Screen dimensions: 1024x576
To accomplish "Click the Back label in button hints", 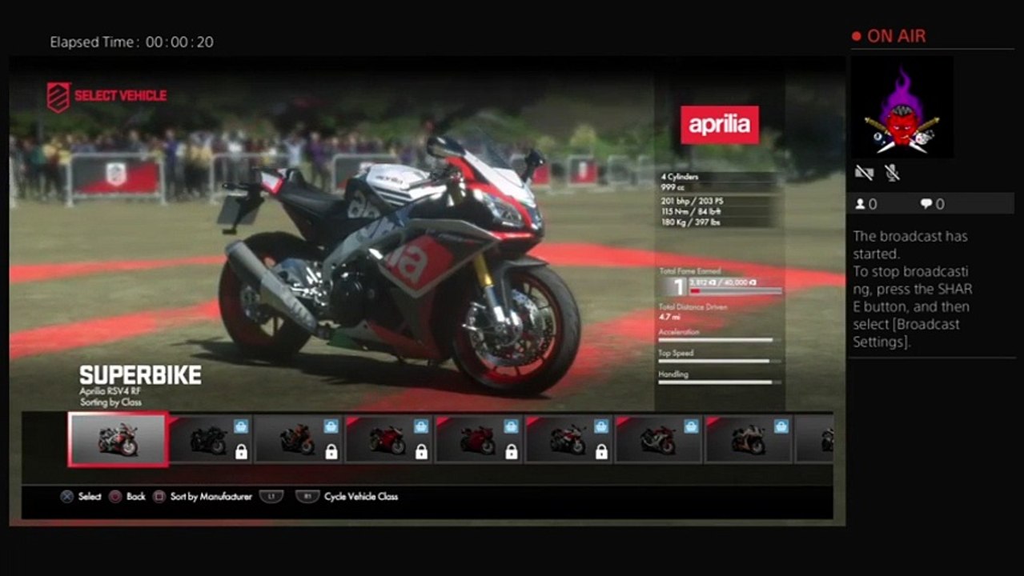I will 136,497.
